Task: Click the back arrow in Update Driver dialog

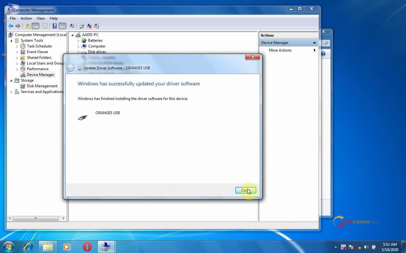Action: (70, 68)
